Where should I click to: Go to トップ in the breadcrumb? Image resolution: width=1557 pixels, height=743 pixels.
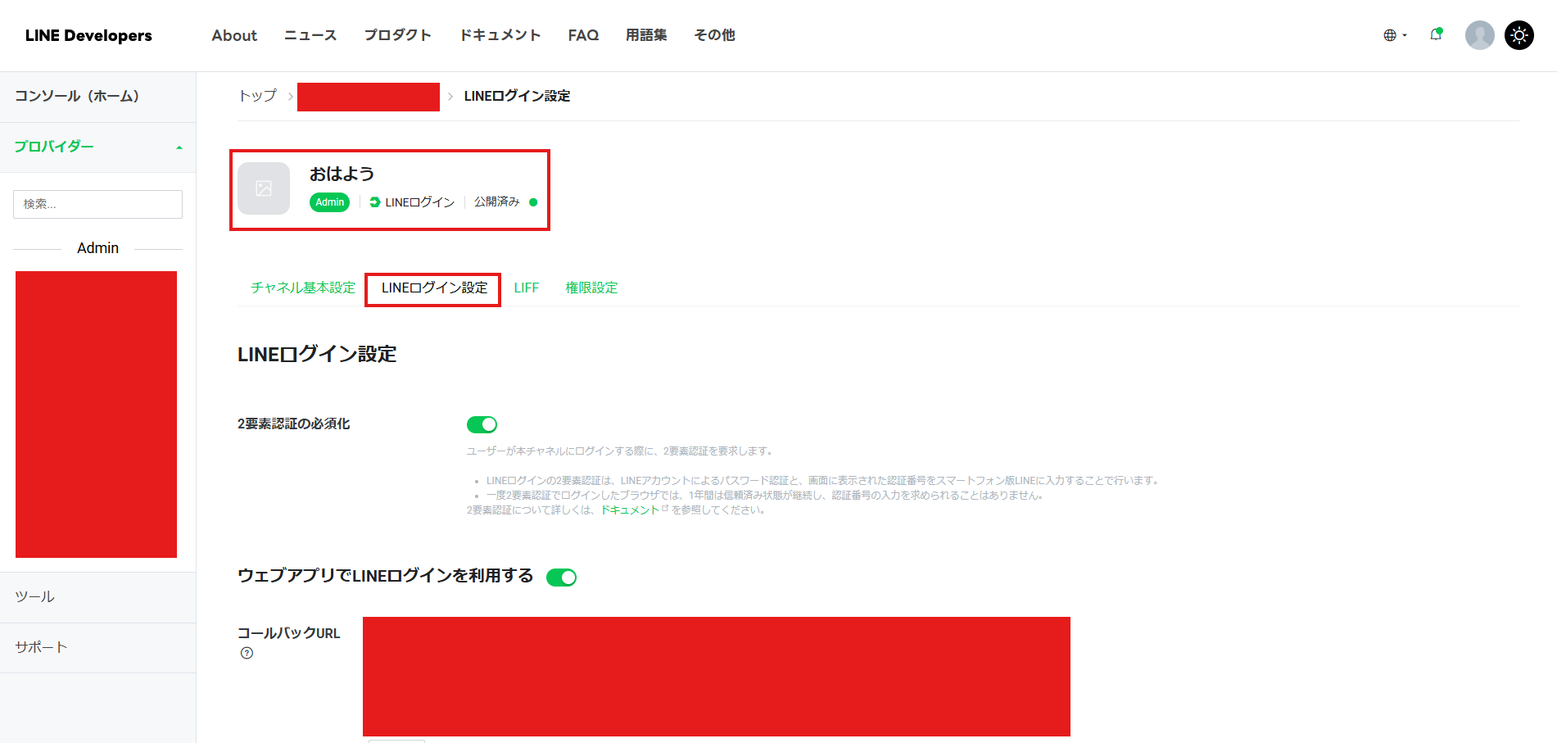[x=257, y=96]
